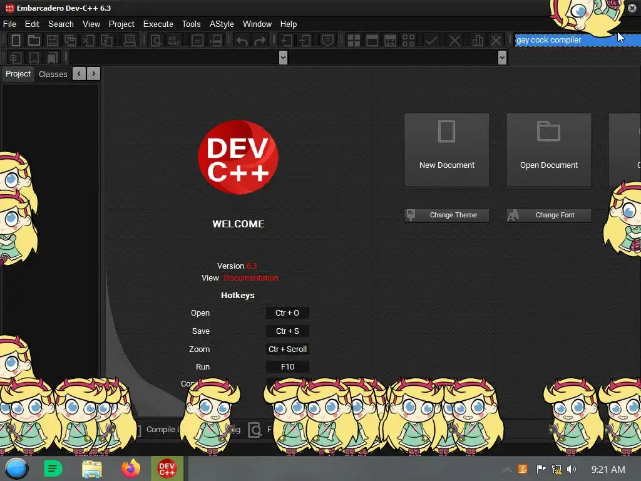Image resolution: width=641 pixels, height=481 pixels.
Task: Click the Compile four-squares toolbar icon
Action: click(354, 41)
